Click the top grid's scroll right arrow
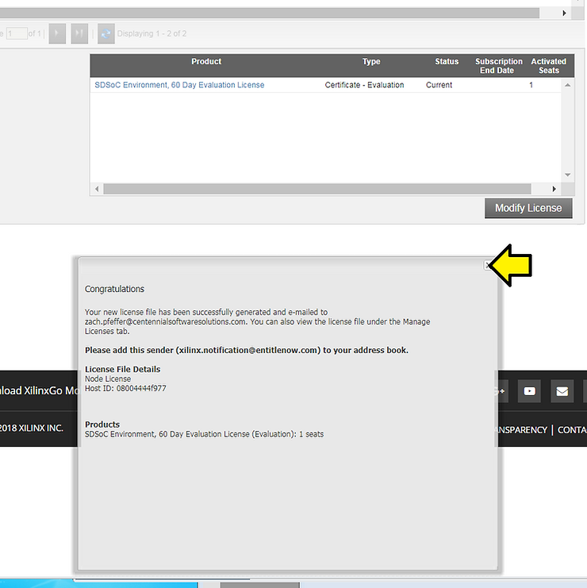Viewport: 587px width, 588px height. pos(564,13)
